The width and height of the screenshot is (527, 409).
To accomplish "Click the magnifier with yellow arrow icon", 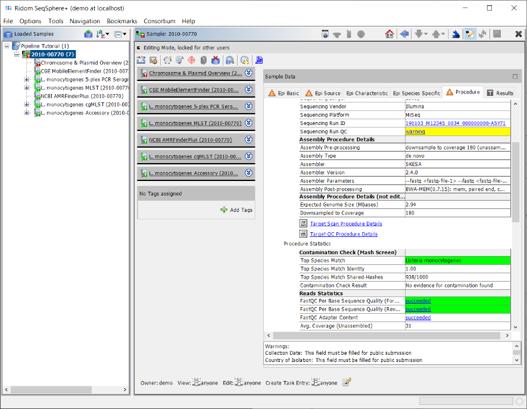I will [245, 60].
